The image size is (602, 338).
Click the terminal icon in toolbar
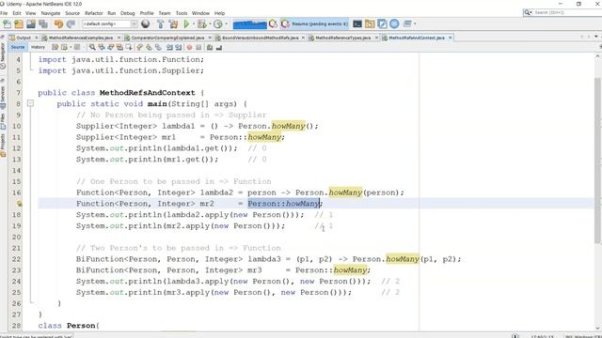tap(357, 24)
